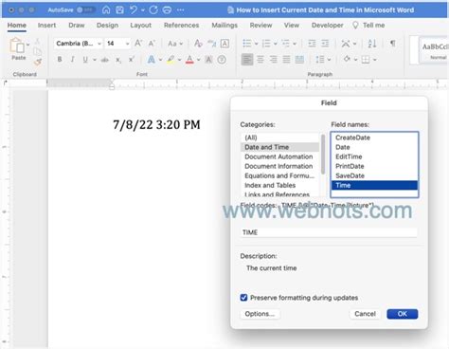Click the Decrease Indent icon
Image resolution: width=449 pixels, height=349 pixels.
pyautogui.click(x=312, y=44)
